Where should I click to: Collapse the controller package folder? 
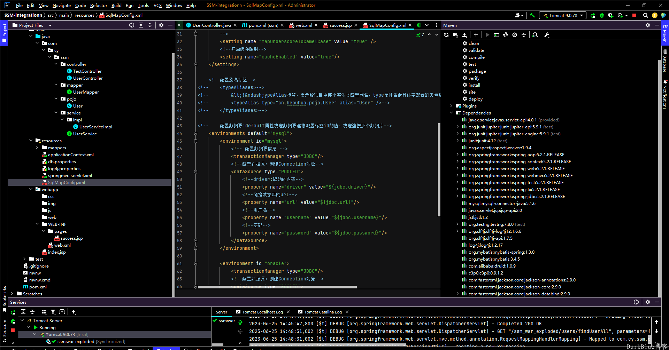click(x=56, y=64)
